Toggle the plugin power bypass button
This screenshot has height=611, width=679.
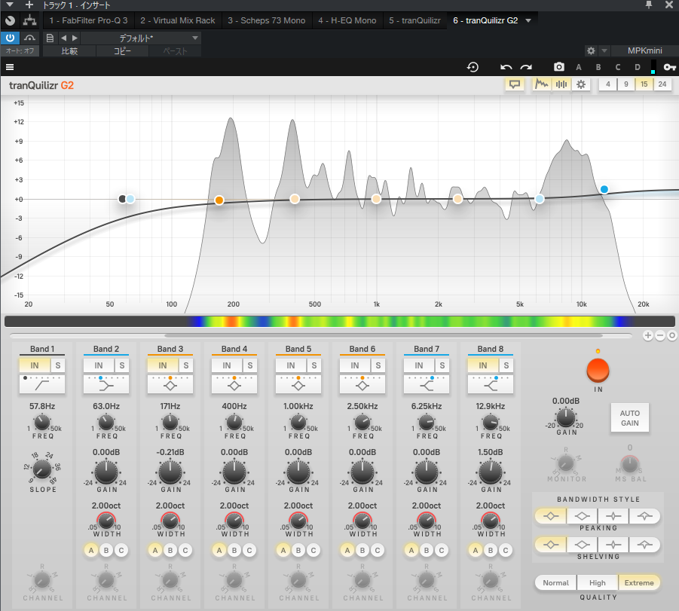pos(10,38)
